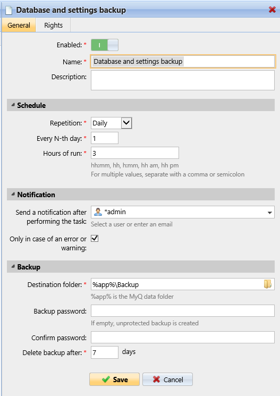Click the admin user icon

click(x=98, y=212)
